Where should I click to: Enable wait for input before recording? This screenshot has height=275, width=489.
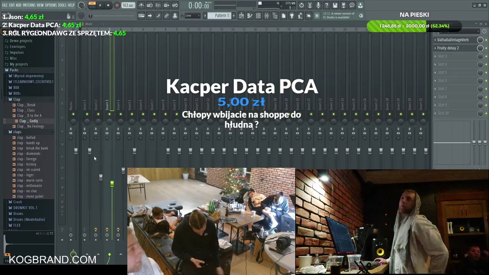(x=150, y=5)
